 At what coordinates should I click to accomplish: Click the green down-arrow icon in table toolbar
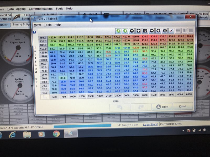tap(125, 31)
